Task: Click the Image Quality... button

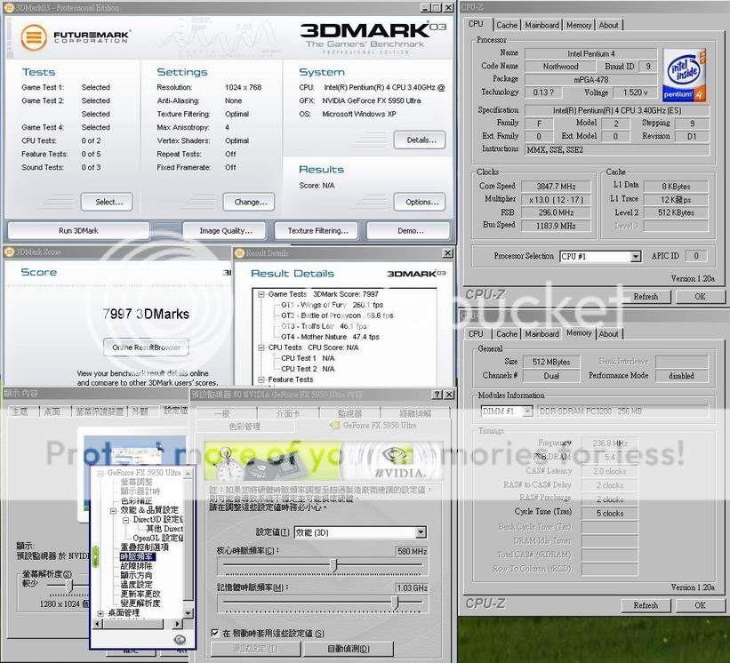Action: point(225,231)
